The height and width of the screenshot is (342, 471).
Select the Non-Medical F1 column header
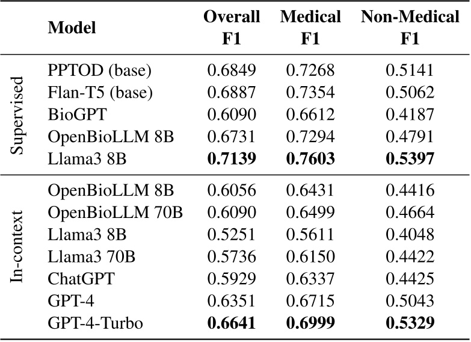click(410, 28)
